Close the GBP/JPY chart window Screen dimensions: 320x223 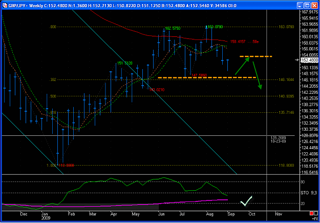(314, 6)
